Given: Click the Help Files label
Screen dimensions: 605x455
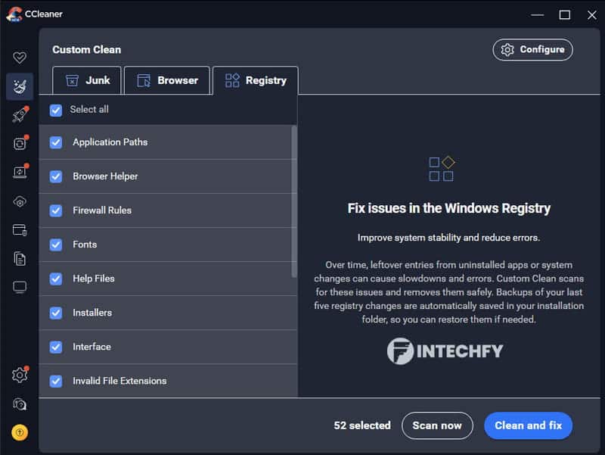Looking at the screenshot, I should click(x=94, y=278).
